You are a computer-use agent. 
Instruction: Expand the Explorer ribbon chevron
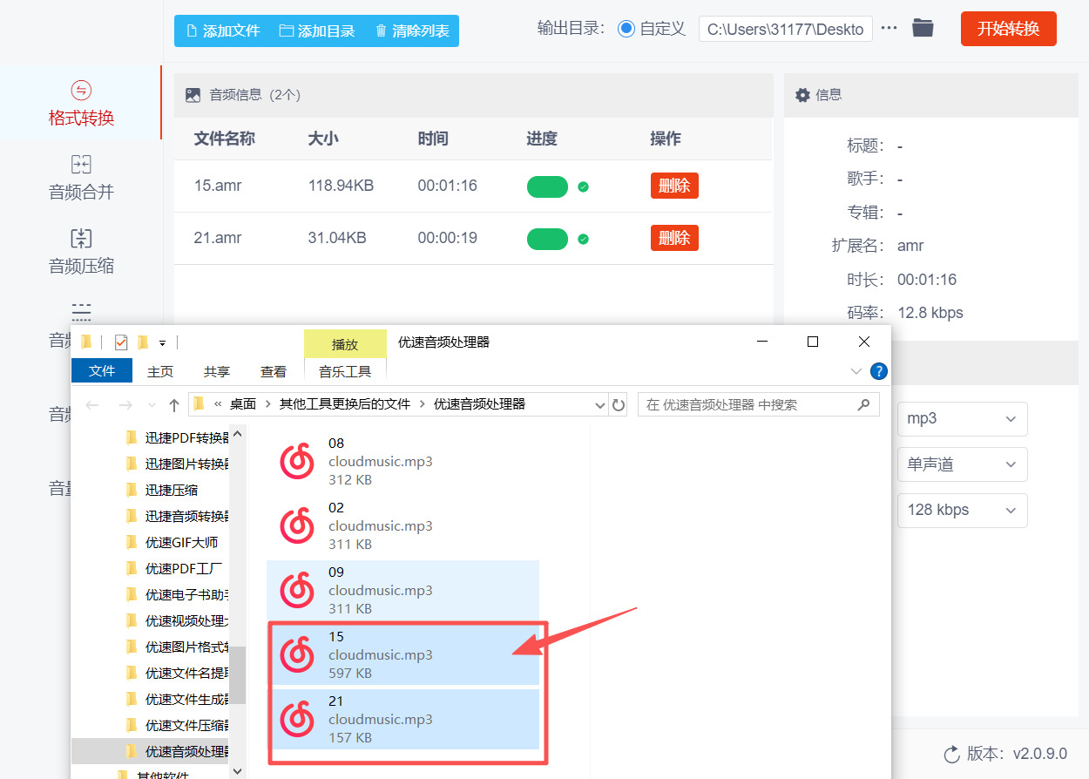point(856,371)
